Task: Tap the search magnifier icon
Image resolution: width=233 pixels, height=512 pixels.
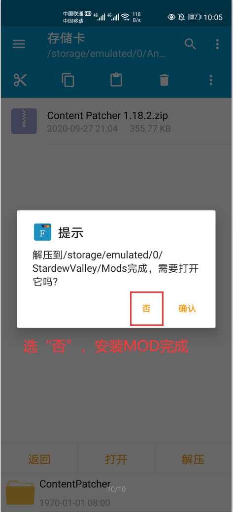Action: (190, 44)
